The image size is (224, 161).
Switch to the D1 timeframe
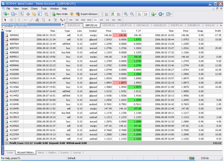[108, 20]
